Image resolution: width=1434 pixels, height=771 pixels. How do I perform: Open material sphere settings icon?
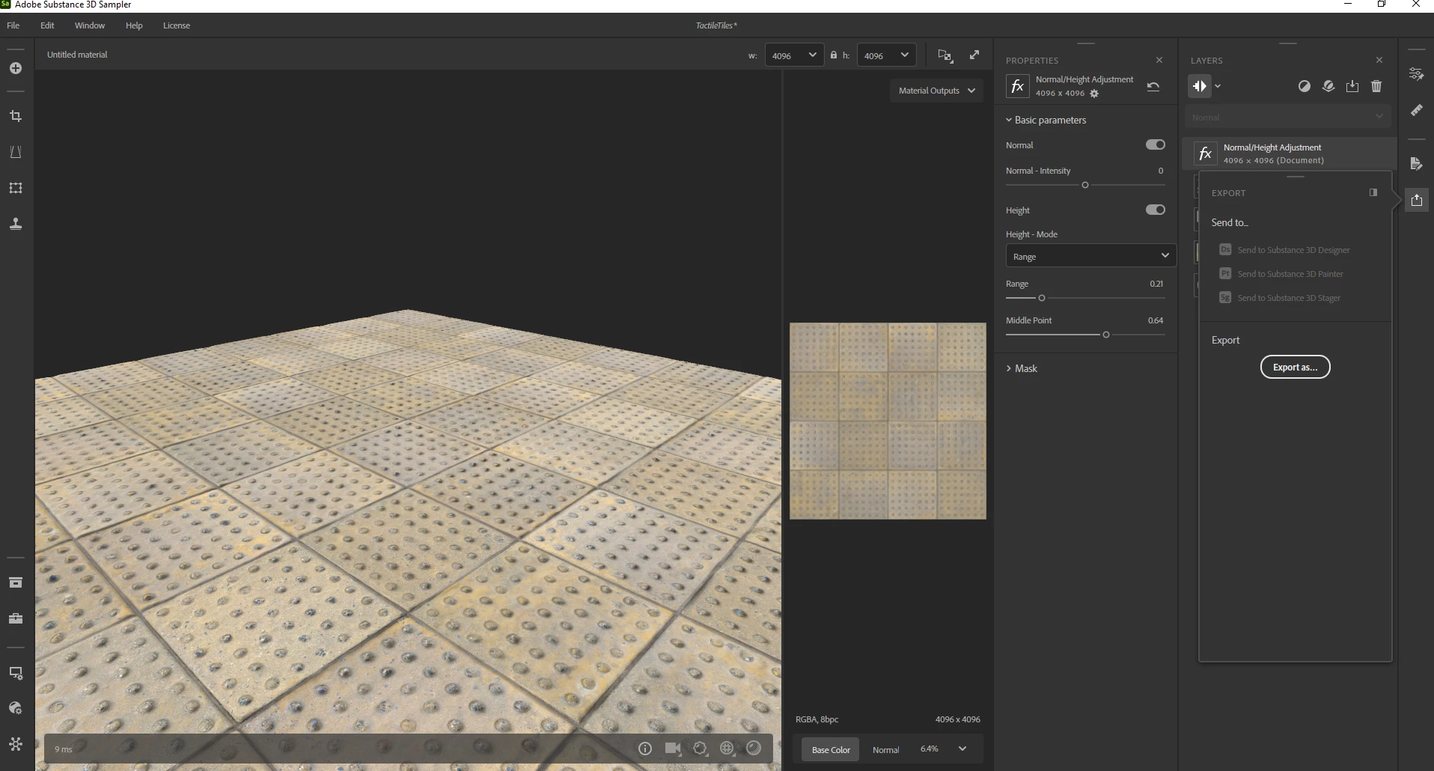pyautogui.click(x=16, y=708)
